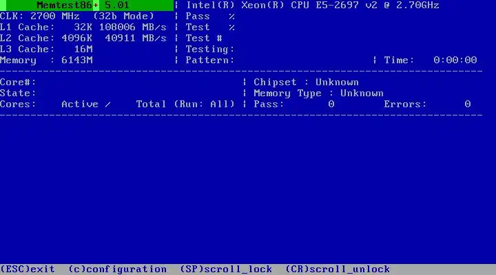Click the 40911 MB/s L2 speed value
This screenshot has height=275, width=496.
136,38
